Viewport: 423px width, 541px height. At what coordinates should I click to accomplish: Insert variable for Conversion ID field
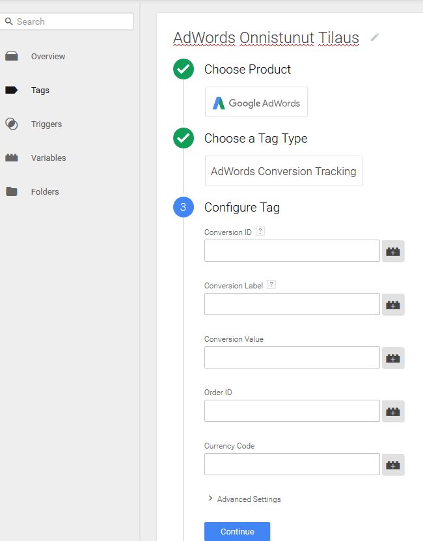393,251
